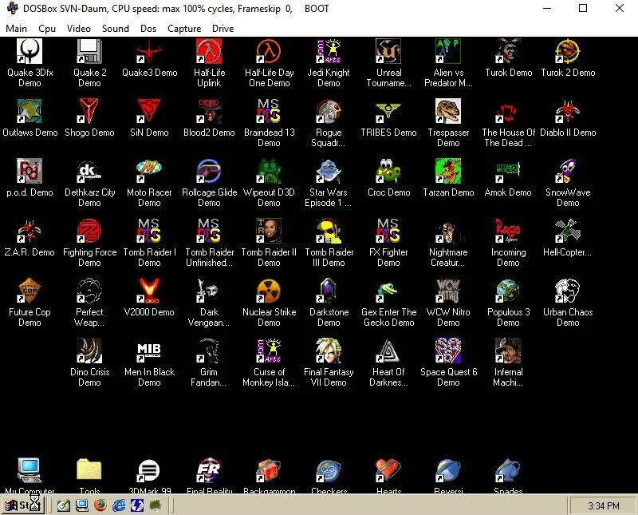Open the Sound menu
Image resolution: width=638 pixels, height=515 pixels.
click(x=116, y=29)
